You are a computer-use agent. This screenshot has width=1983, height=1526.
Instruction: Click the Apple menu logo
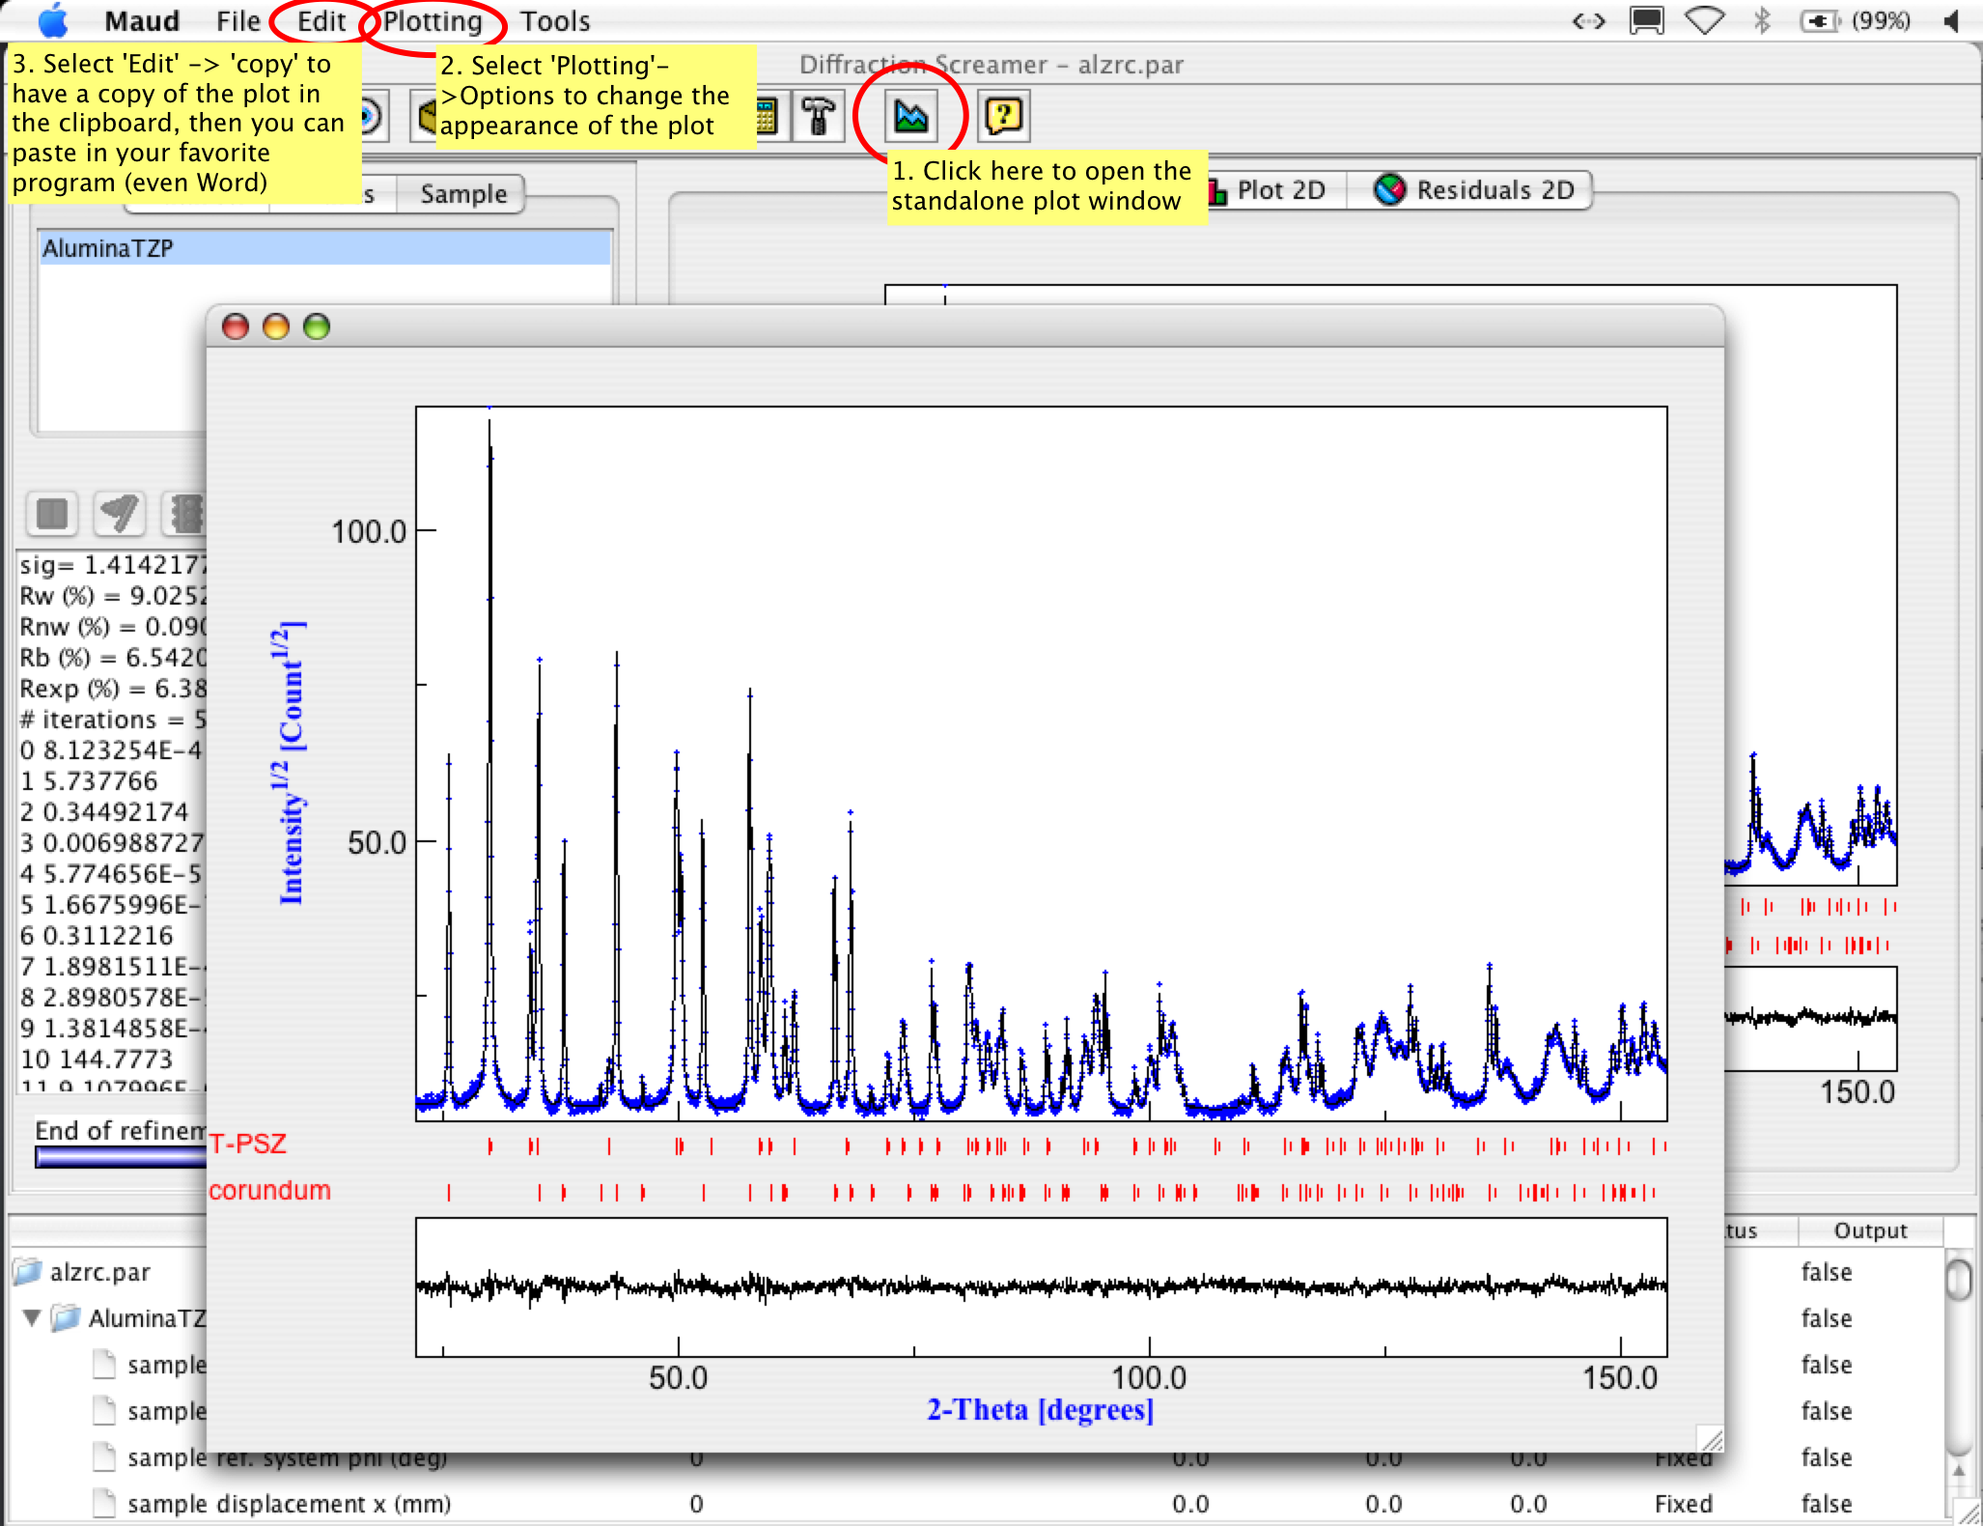[x=53, y=20]
